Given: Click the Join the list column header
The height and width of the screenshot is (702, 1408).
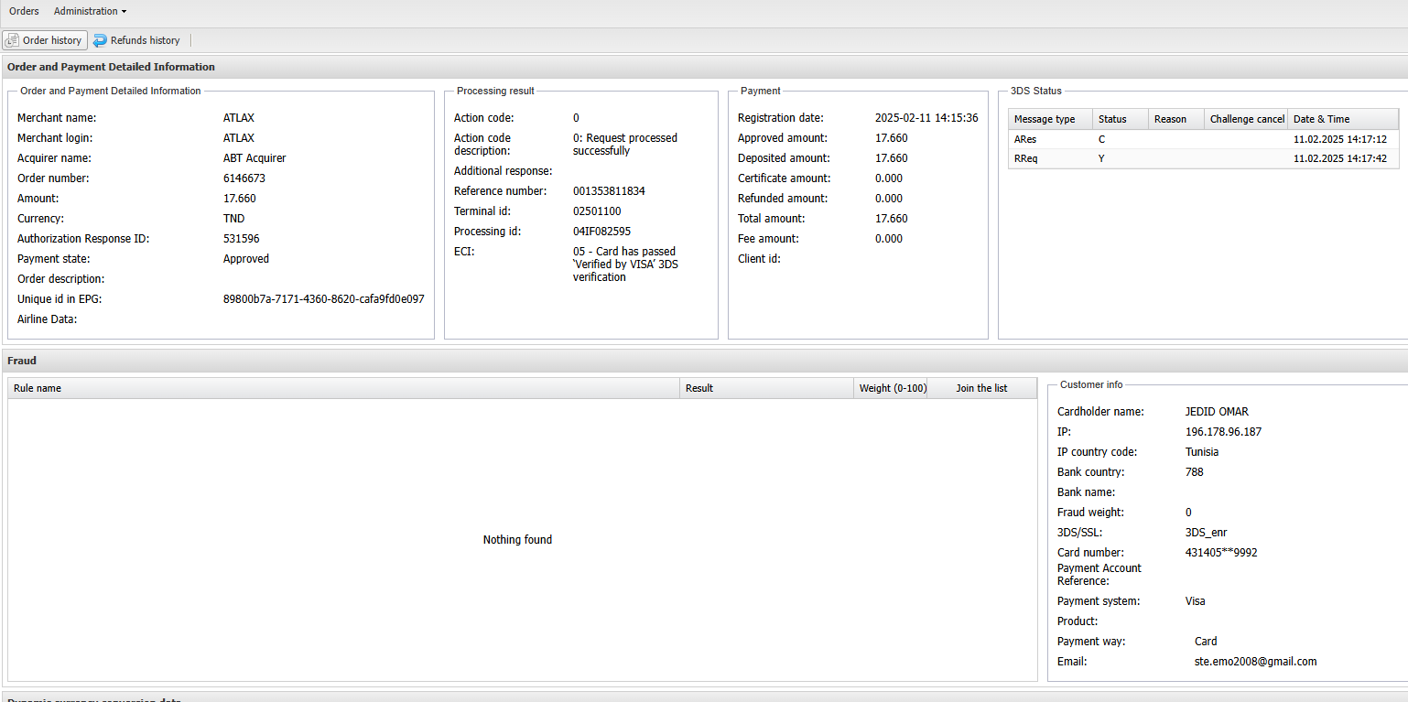Looking at the screenshot, I should click(981, 388).
